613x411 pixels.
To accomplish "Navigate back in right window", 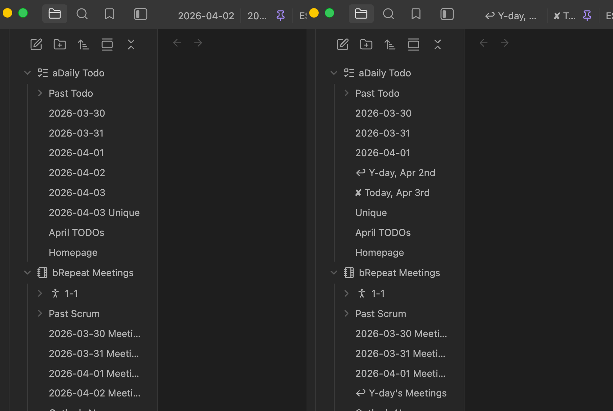I will click(x=483, y=43).
